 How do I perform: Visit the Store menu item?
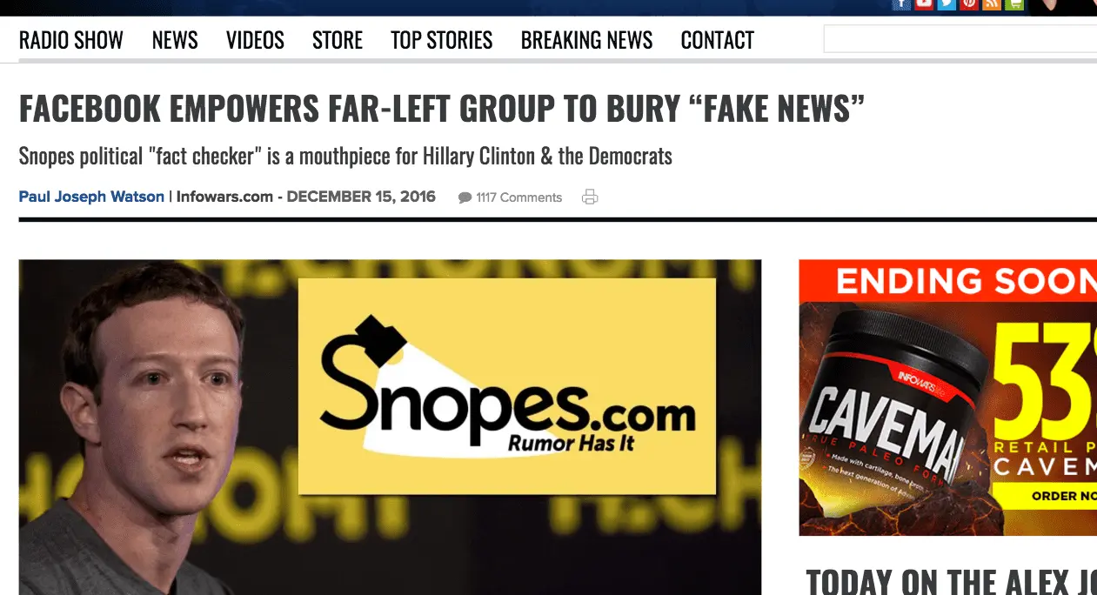pyautogui.click(x=338, y=40)
